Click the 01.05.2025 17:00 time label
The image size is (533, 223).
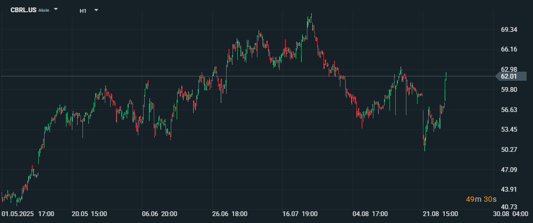[28, 214]
